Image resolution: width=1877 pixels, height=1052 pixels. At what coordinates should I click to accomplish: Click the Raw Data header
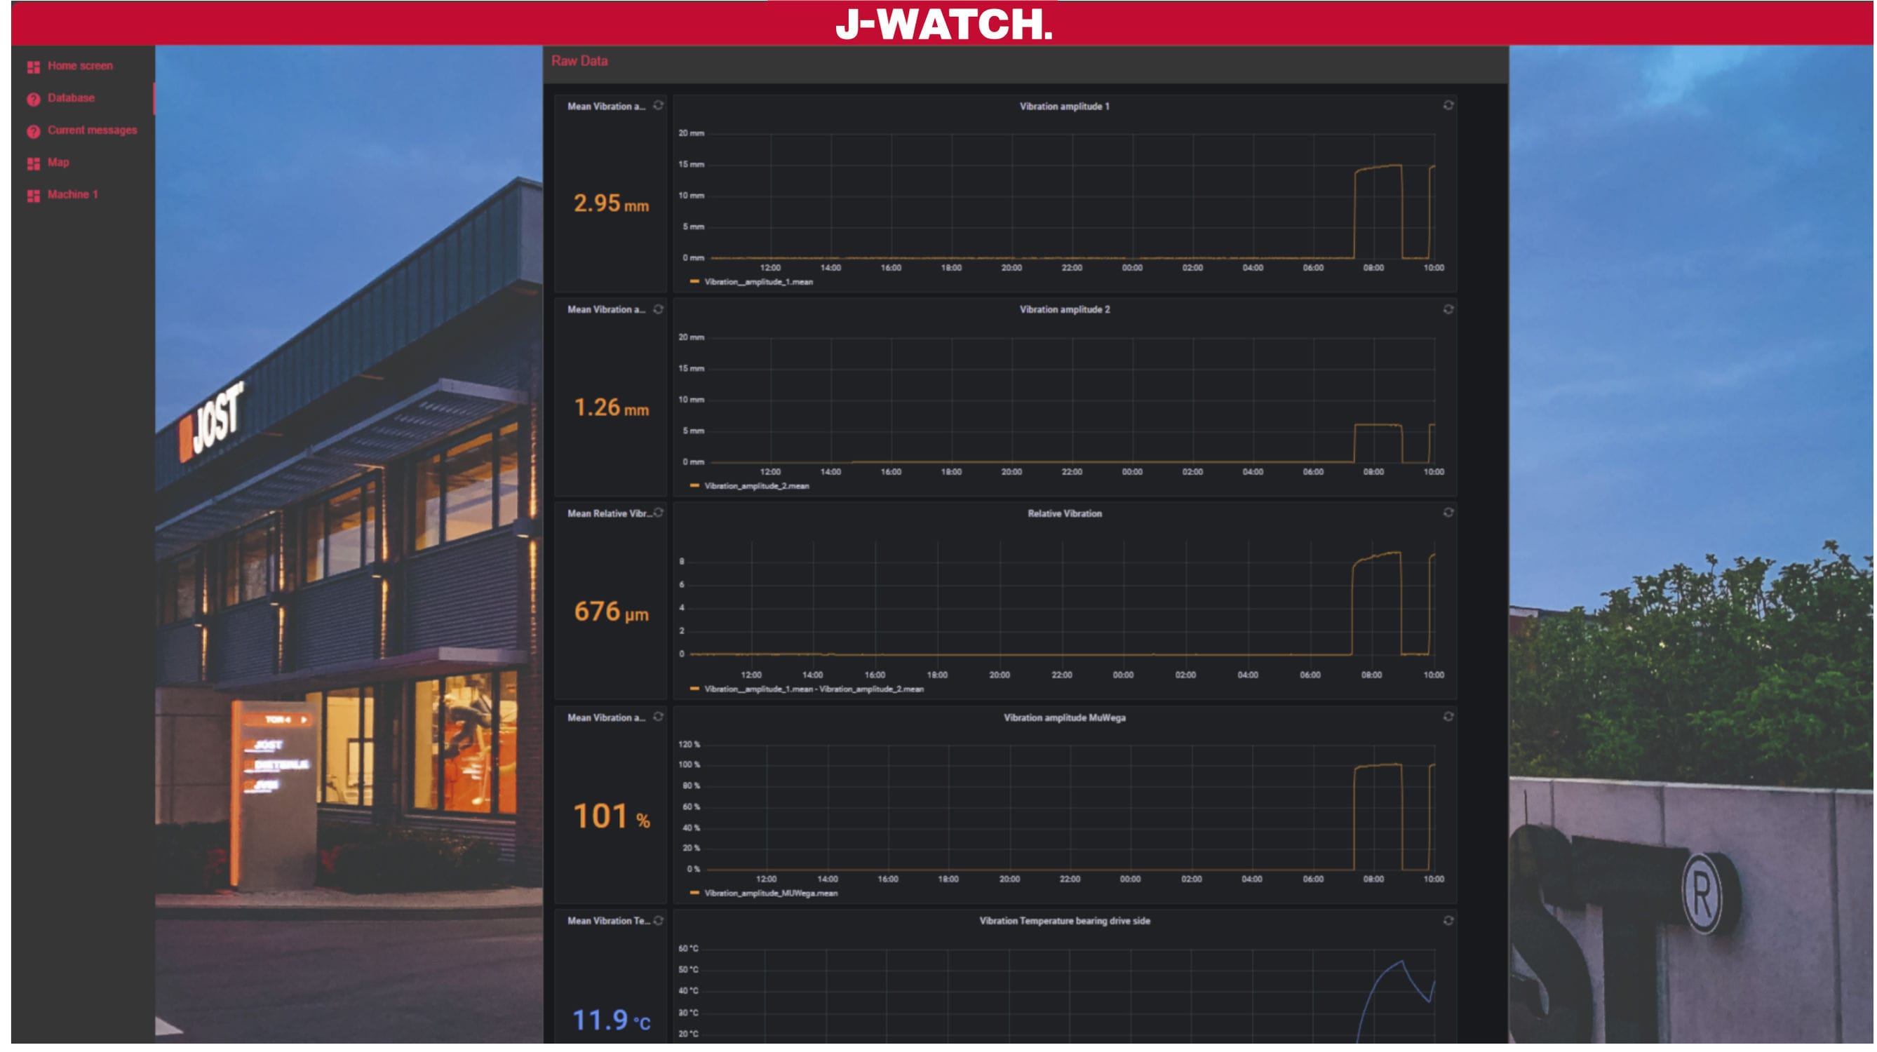pos(579,61)
